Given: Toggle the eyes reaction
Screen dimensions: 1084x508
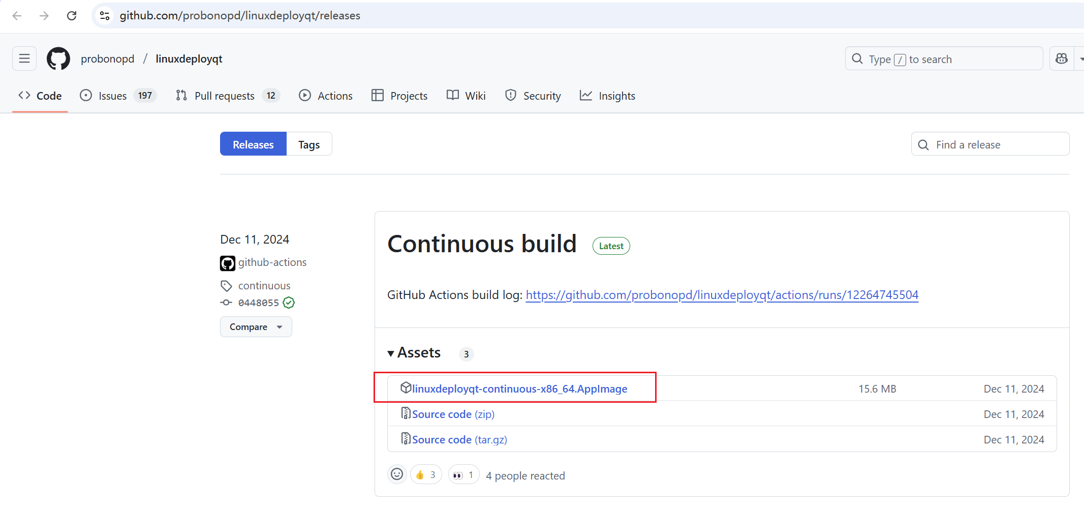Looking at the screenshot, I should point(463,475).
